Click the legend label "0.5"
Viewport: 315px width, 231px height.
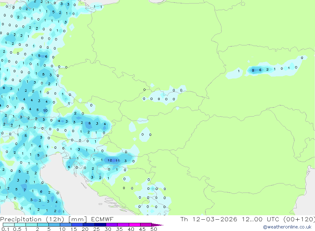point(17,229)
